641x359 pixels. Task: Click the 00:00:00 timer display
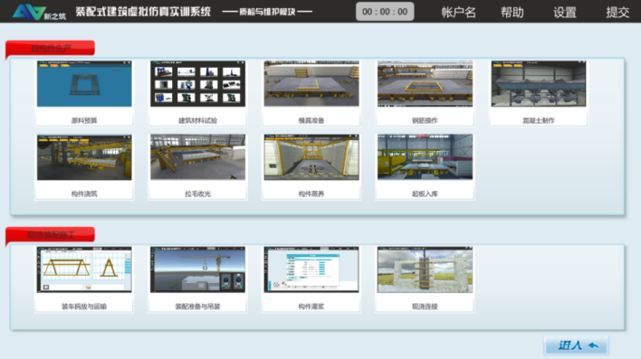(x=385, y=12)
